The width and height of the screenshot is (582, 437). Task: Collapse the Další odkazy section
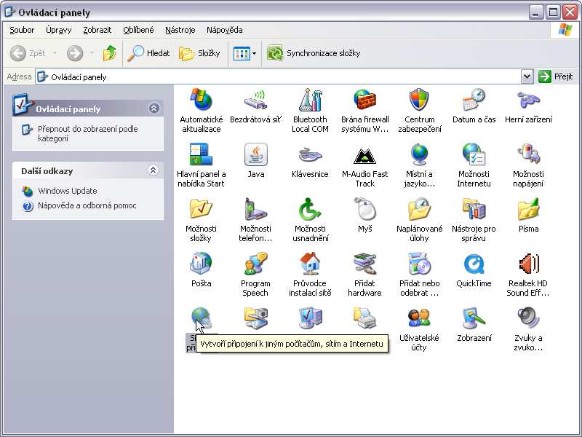coord(154,170)
